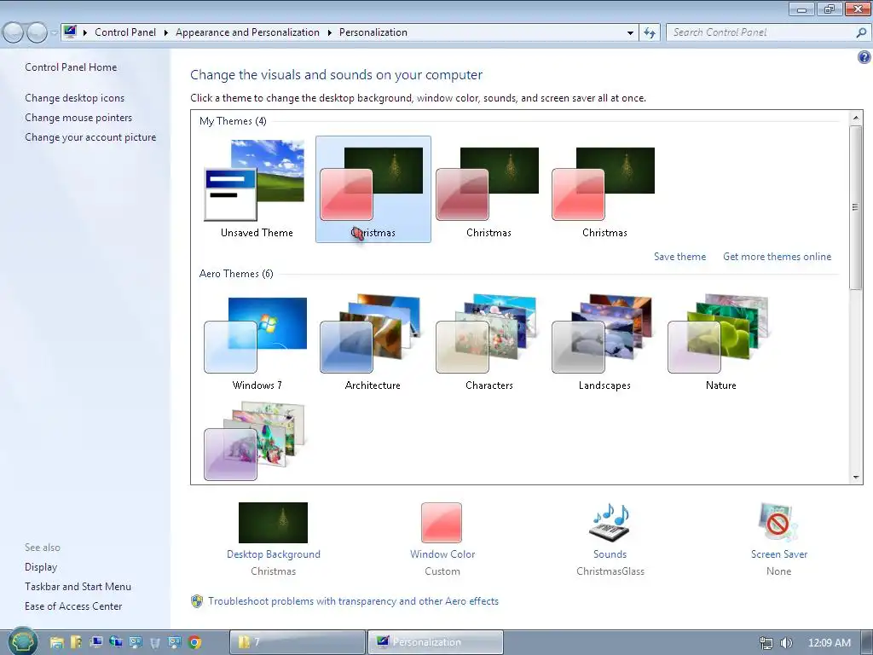Open recent pages dropdown beside nav buttons

coord(54,33)
